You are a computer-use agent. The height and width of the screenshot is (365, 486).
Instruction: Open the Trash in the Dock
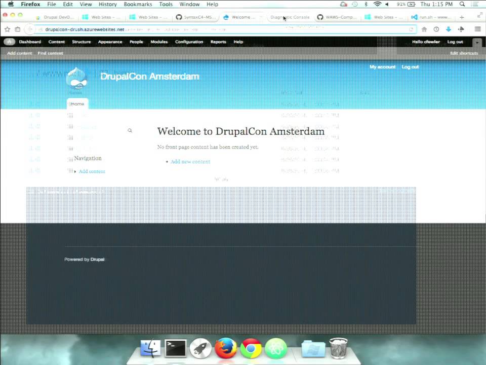(338, 348)
